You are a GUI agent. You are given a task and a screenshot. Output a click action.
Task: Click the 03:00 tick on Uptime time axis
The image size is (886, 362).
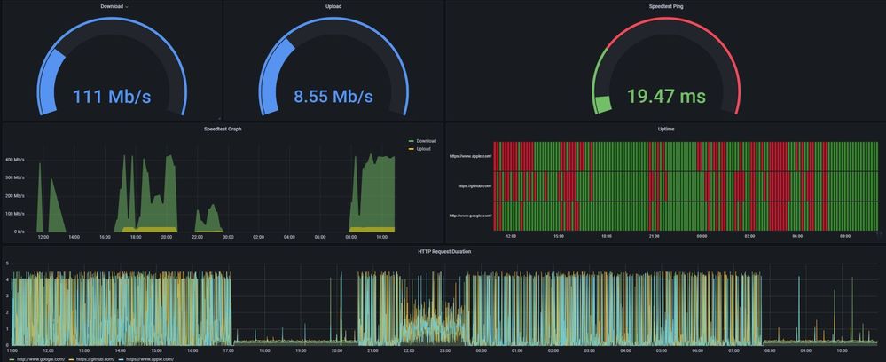(749, 236)
